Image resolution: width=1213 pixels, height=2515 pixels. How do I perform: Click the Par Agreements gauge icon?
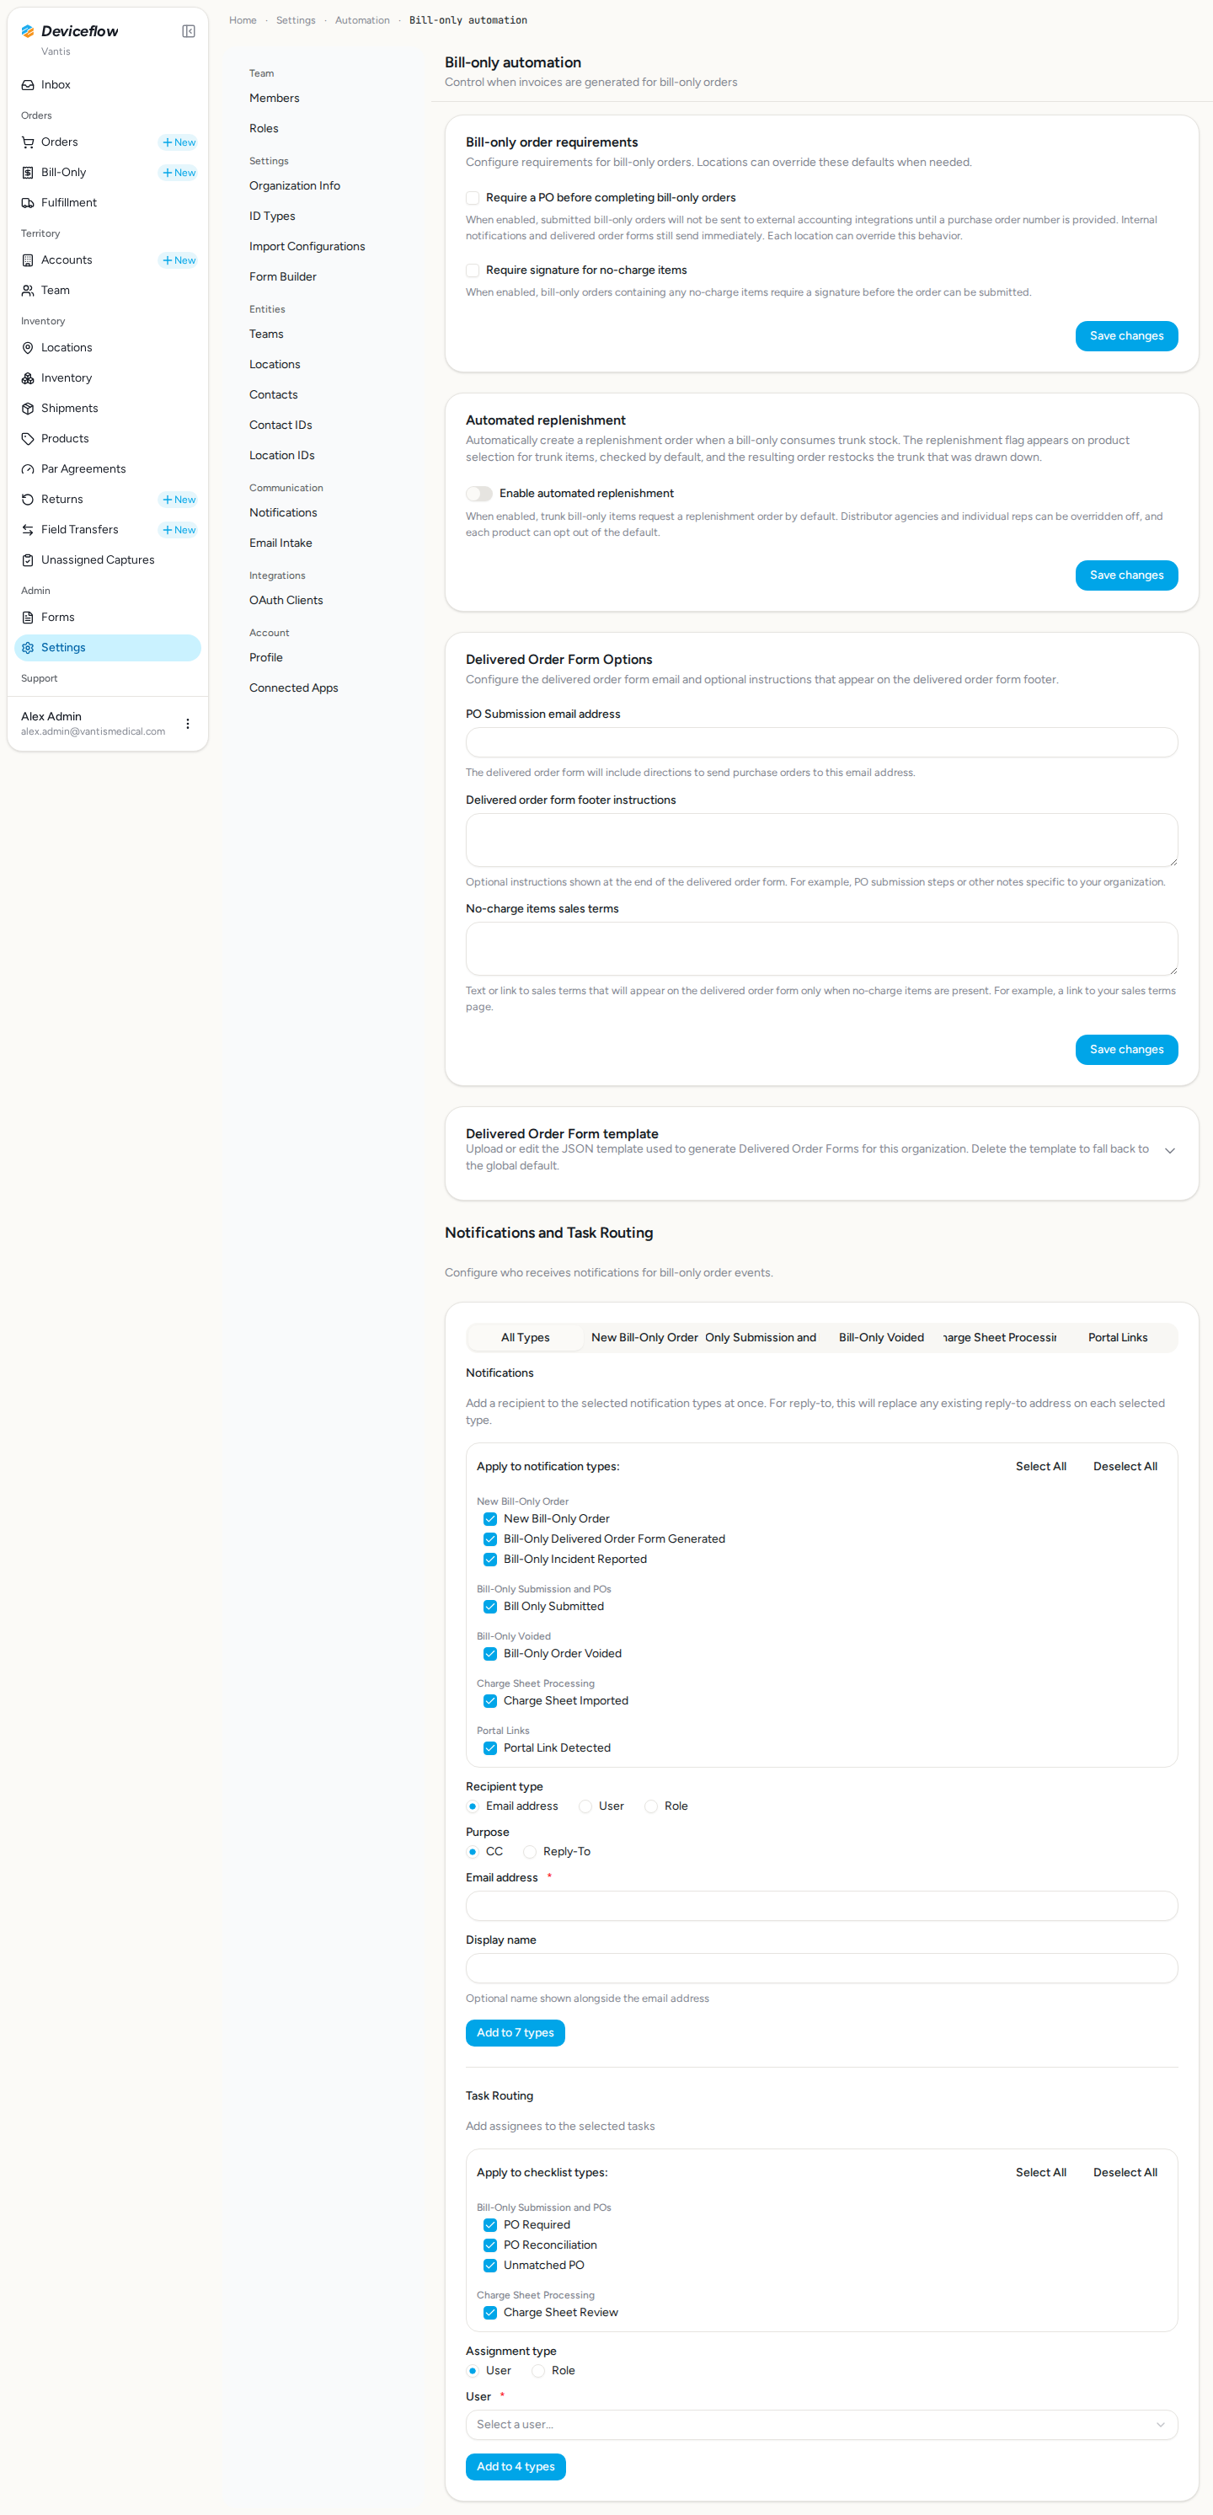29,469
